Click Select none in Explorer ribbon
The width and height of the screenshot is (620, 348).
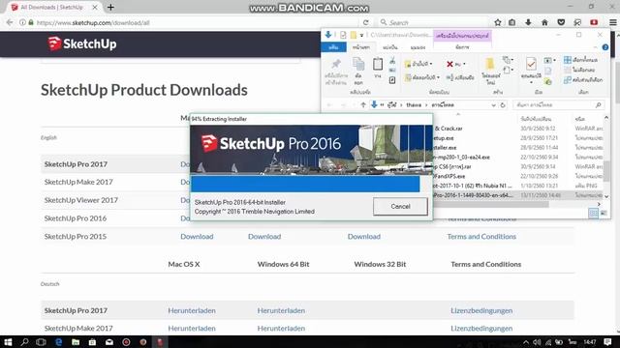coord(579,70)
